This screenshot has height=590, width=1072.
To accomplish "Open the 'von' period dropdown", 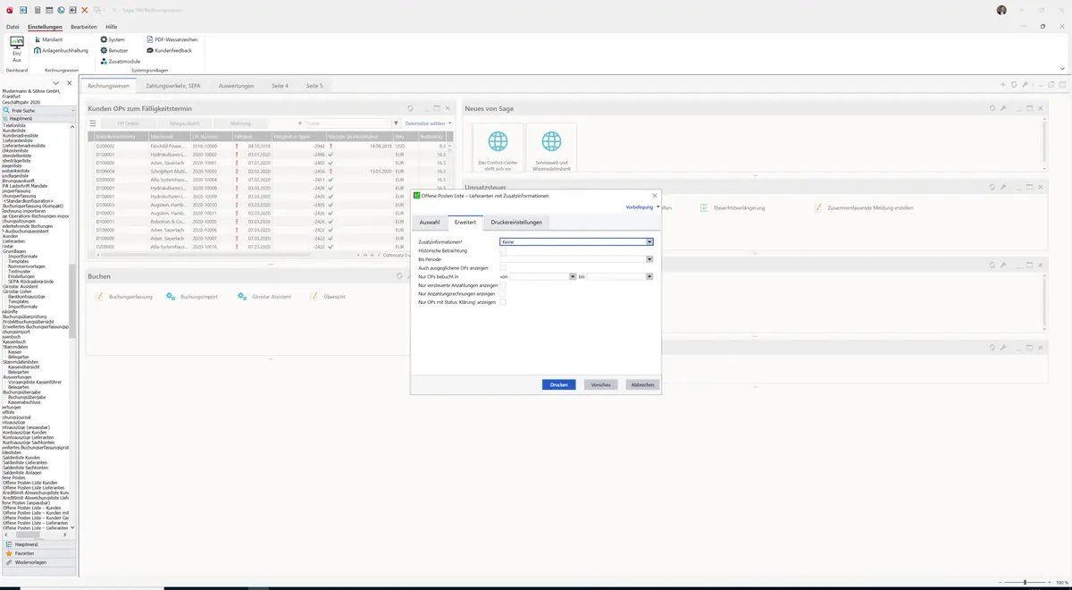I will [573, 276].
